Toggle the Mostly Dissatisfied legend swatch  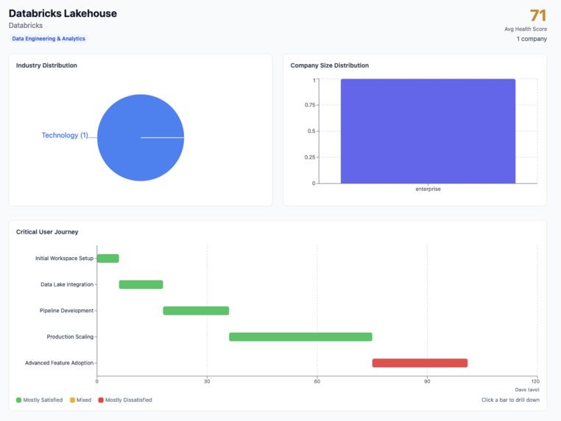pyautogui.click(x=101, y=400)
